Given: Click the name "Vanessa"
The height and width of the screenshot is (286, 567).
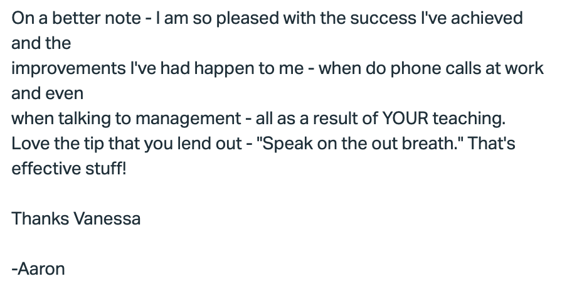Looking at the screenshot, I should click(x=107, y=219).
